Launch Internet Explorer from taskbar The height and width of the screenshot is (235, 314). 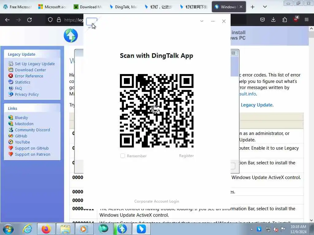pos(27,229)
